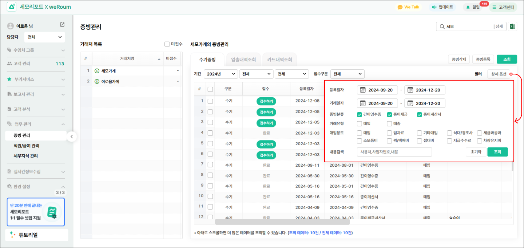Image resolution: width=524 pixels, height=248 pixels.
Task: Click the info icon next to 세모가게
Action: coord(97,71)
